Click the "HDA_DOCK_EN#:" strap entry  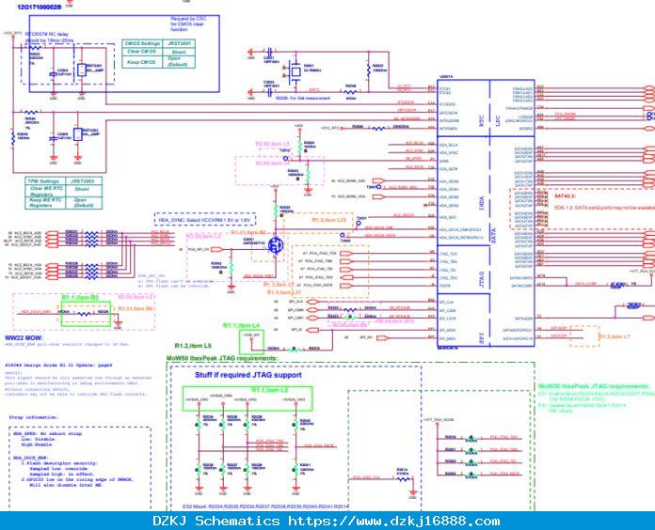(30, 458)
